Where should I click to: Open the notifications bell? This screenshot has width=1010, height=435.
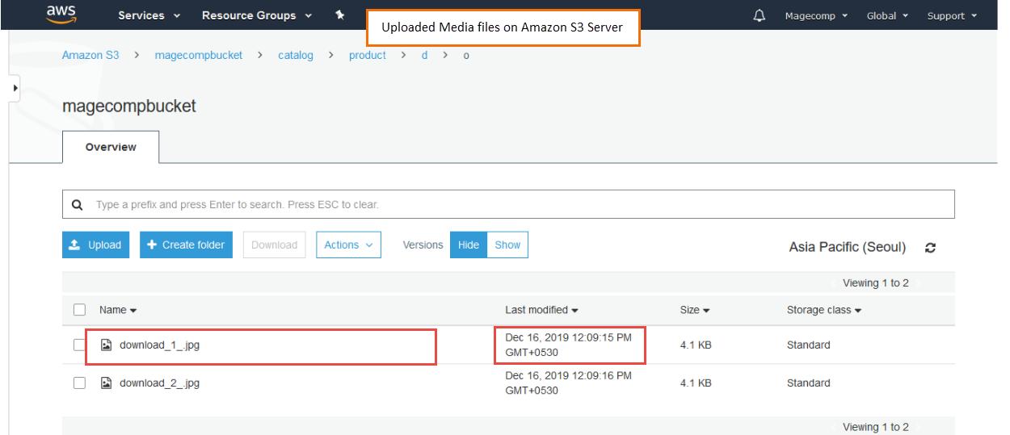[x=759, y=15]
